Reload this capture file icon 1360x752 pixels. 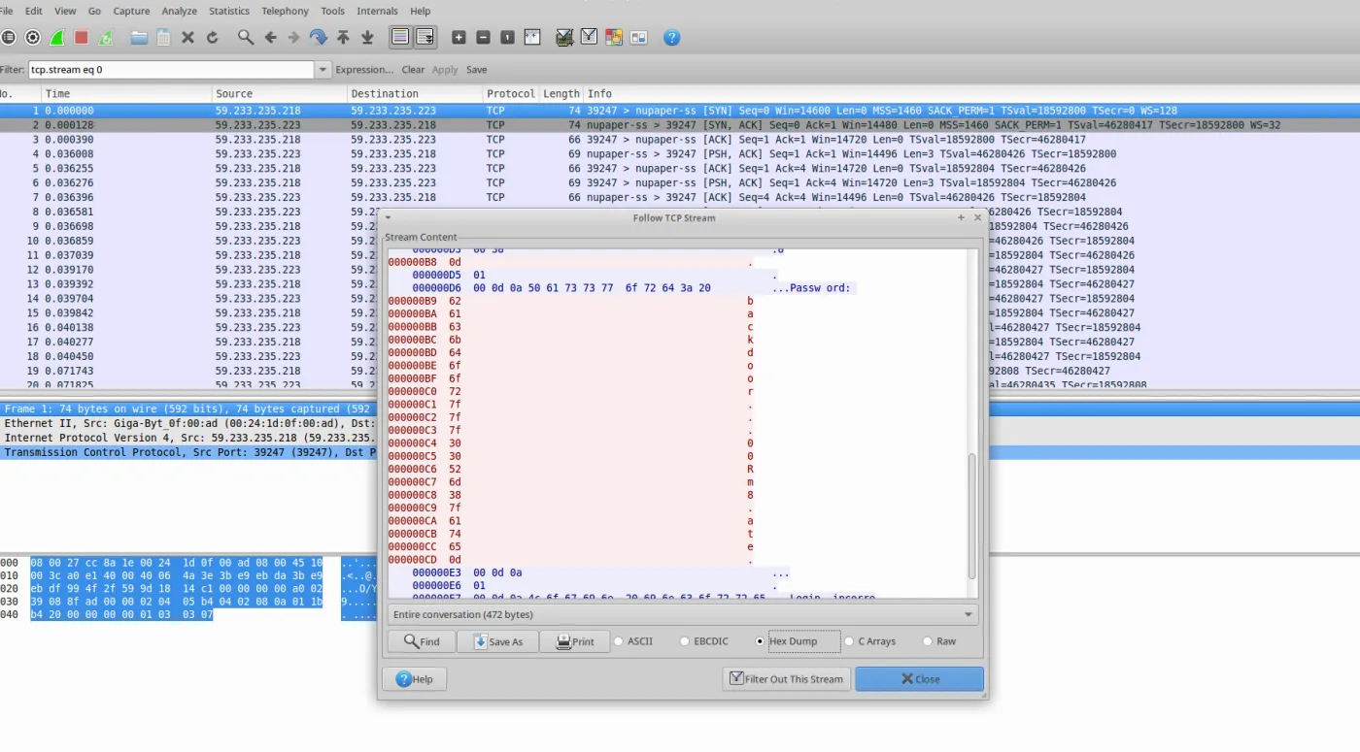pyautogui.click(x=212, y=38)
